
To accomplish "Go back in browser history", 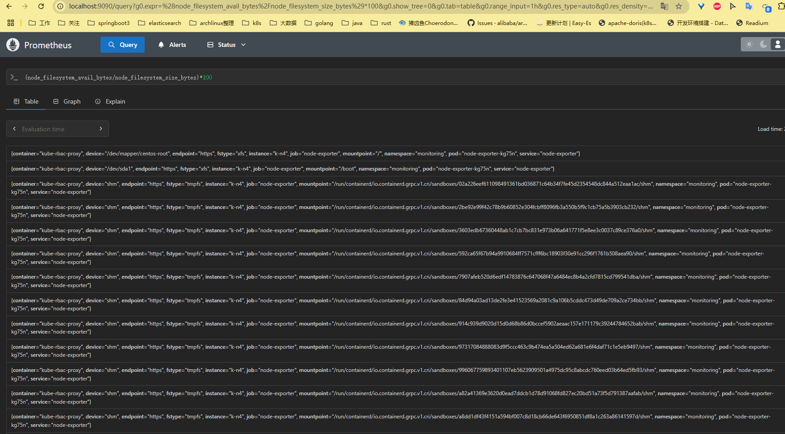I will pos(9,6).
